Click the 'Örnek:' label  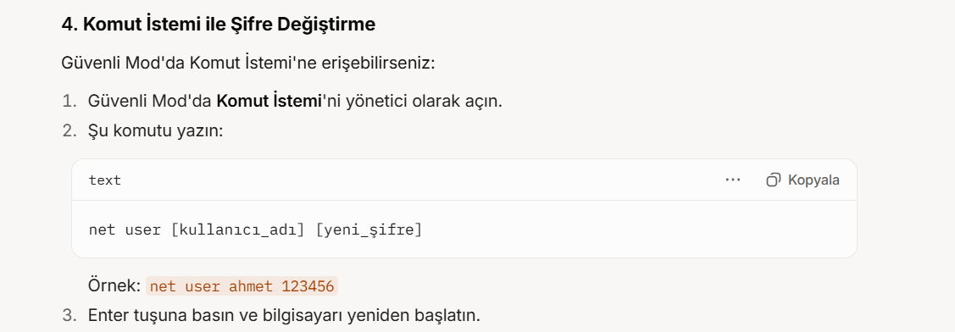pos(114,285)
